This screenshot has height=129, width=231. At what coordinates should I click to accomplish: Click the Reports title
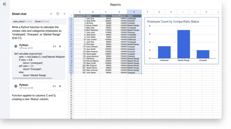(x=115, y=5)
